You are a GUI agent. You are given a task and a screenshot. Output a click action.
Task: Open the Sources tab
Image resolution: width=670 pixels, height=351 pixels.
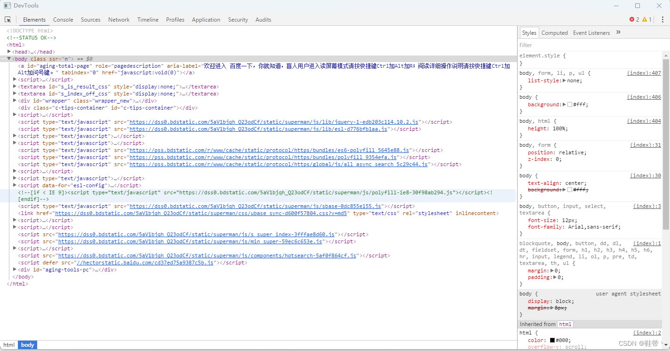[x=90, y=20]
